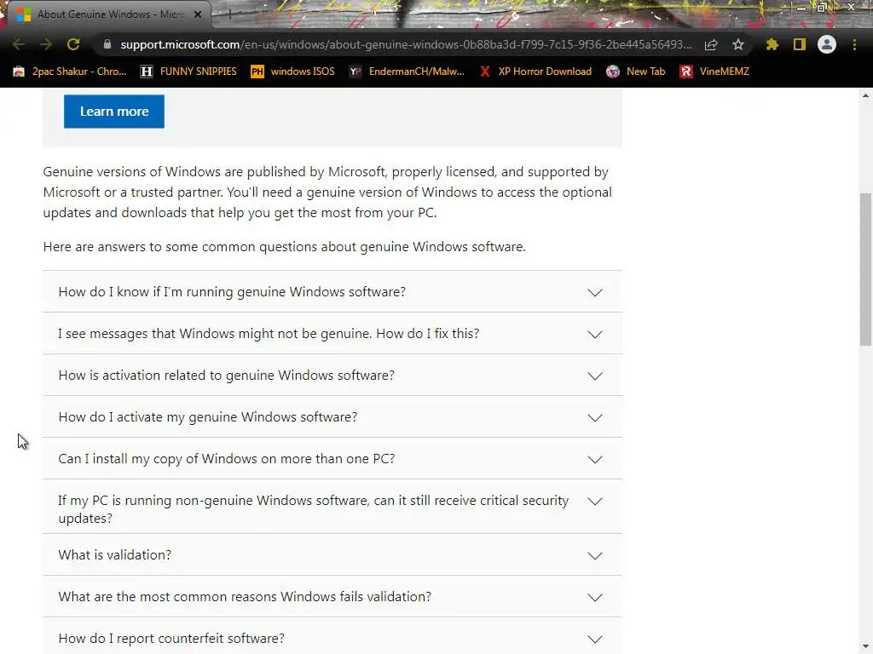
Task: Reload the page with the refresh icon
Action: point(73,44)
